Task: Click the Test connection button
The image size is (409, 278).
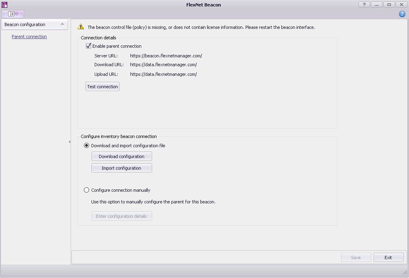Action: coord(102,87)
